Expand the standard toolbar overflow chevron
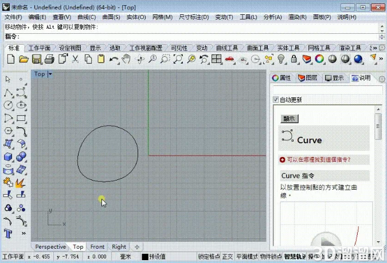The image size is (387, 263). pyautogui.click(x=381, y=58)
